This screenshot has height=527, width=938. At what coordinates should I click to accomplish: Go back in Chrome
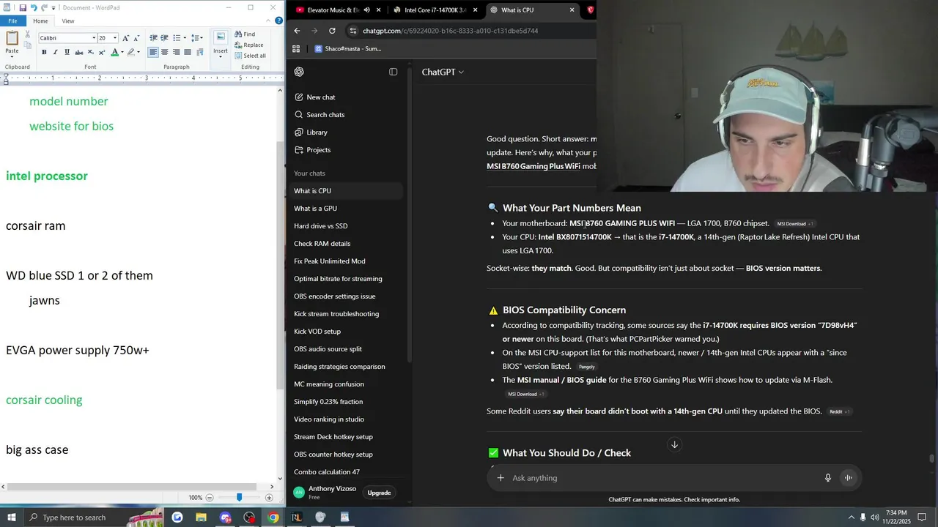coord(297,31)
